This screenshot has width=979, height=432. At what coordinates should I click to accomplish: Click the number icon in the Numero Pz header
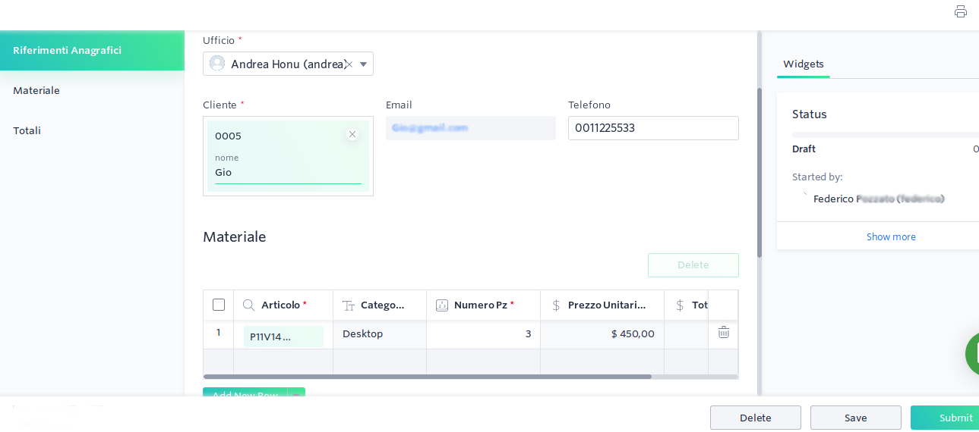[x=442, y=305]
